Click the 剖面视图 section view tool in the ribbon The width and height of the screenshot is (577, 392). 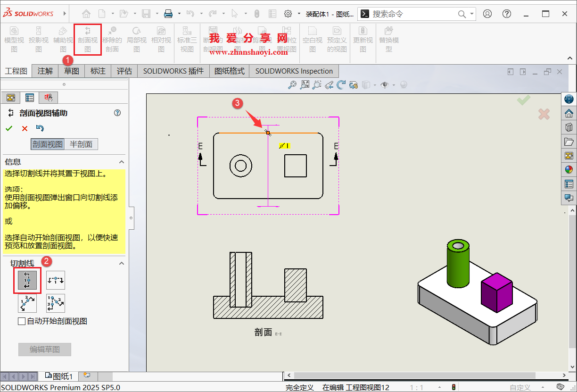click(x=88, y=39)
